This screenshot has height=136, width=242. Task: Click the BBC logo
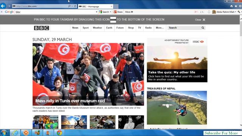point(42,28)
